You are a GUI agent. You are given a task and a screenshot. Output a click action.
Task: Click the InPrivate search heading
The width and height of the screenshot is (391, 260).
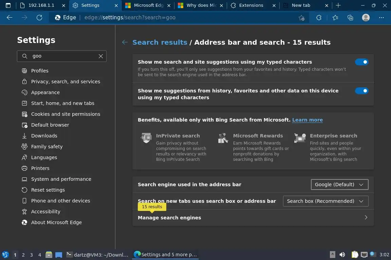coord(178,136)
